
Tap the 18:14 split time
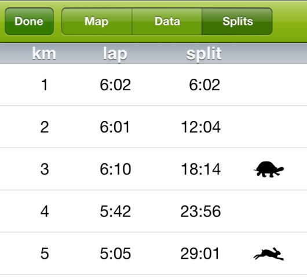pyautogui.click(x=200, y=169)
